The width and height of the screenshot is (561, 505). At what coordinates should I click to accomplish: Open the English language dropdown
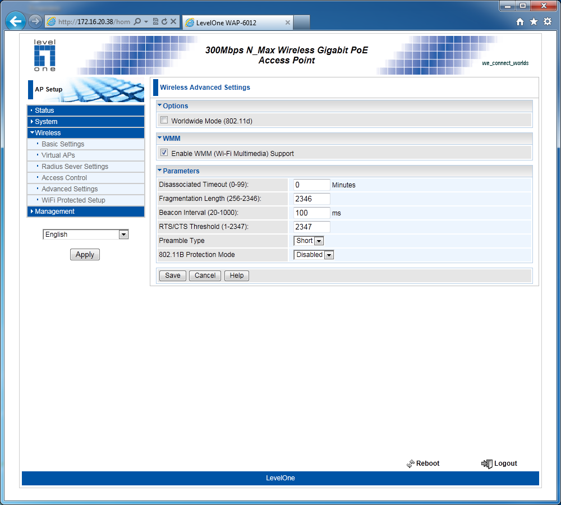[x=85, y=235]
